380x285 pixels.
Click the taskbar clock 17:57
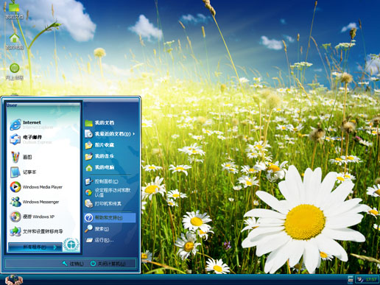[x=371, y=279]
